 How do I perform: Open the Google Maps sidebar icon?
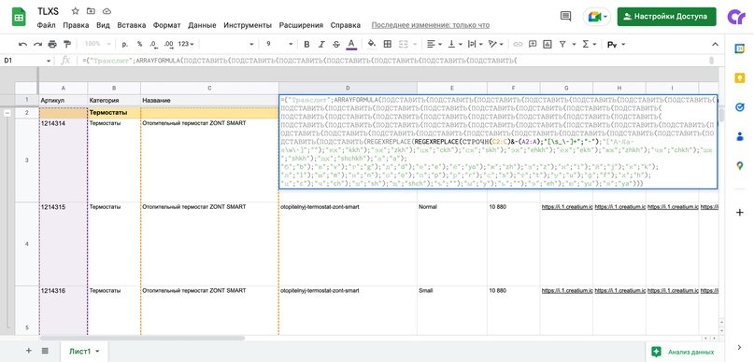click(740, 166)
